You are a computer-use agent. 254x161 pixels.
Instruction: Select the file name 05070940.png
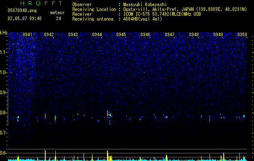click(x=22, y=10)
